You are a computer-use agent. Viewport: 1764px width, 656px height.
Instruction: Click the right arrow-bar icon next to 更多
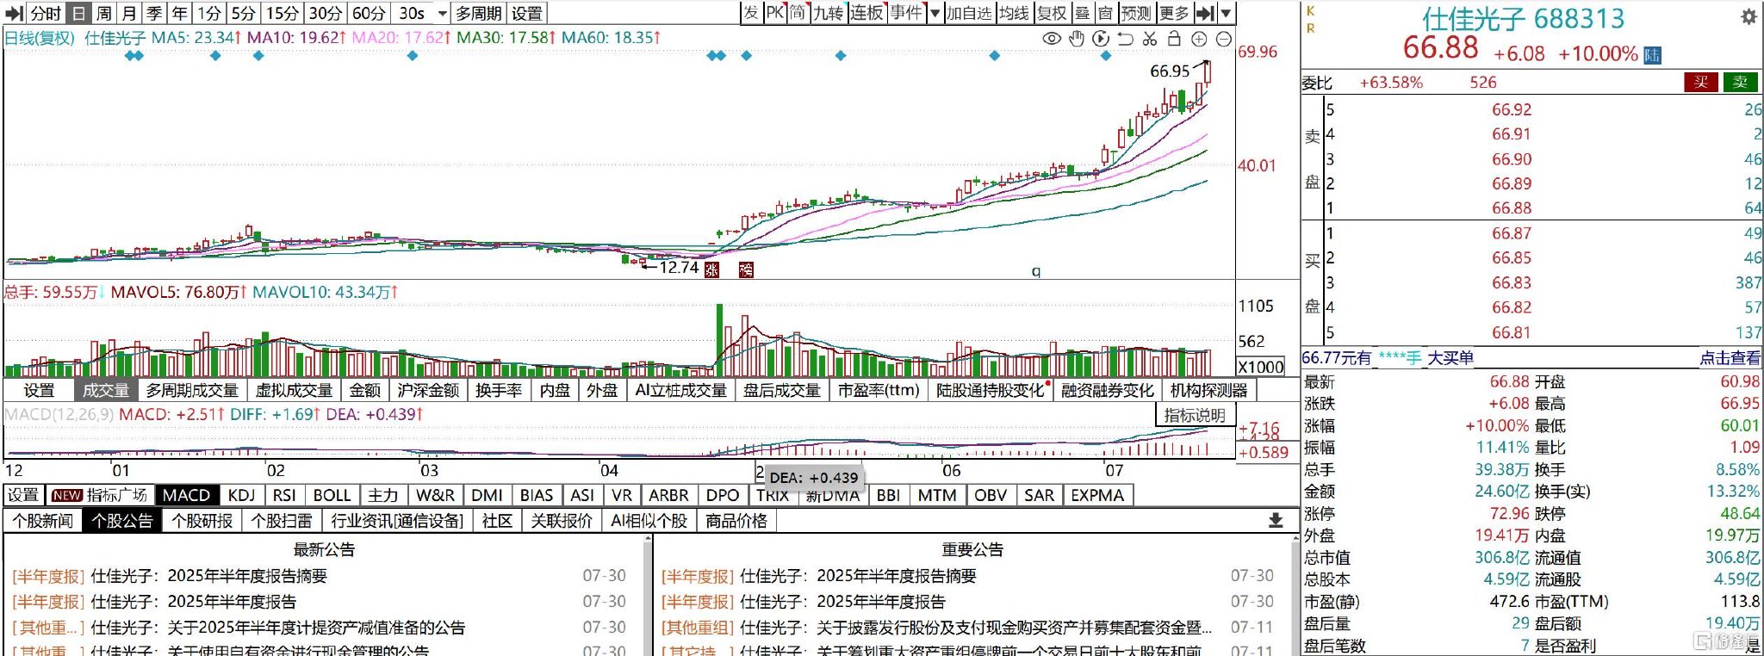click(x=1206, y=13)
